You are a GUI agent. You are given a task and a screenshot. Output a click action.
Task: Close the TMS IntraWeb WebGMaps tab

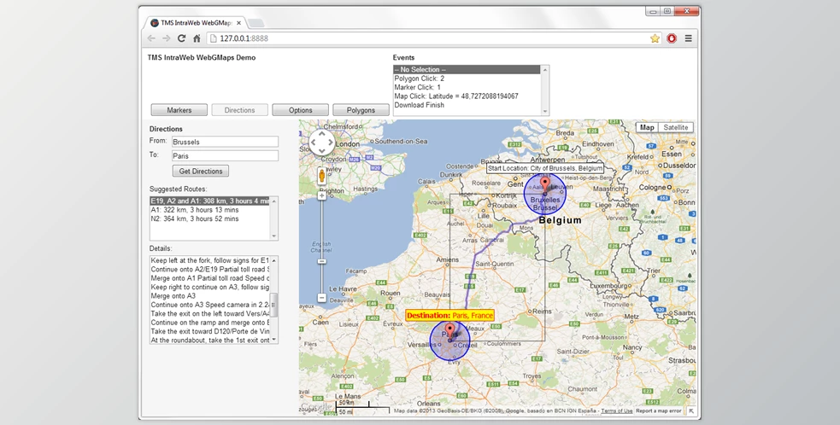point(238,23)
